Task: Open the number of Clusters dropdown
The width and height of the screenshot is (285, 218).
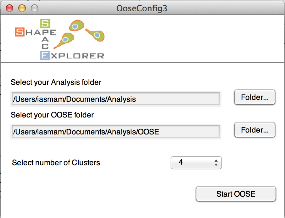Action: tap(196, 163)
